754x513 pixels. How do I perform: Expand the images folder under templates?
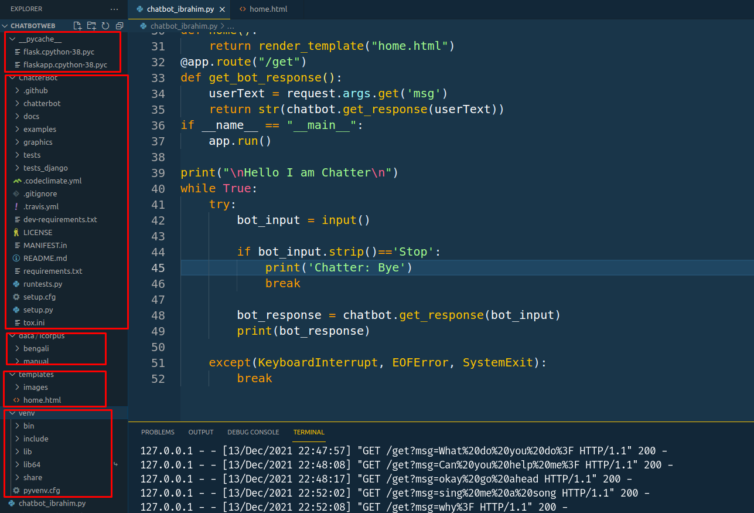pyautogui.click(x=16, y=387)
